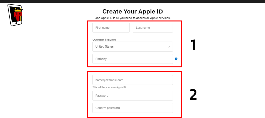The height and width of the screenshot is (118, 265).
Task: Click the horizontal divider between form sections
Action: click(132, 70)
